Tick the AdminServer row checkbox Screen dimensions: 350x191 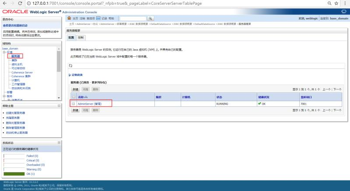[73, 104]
